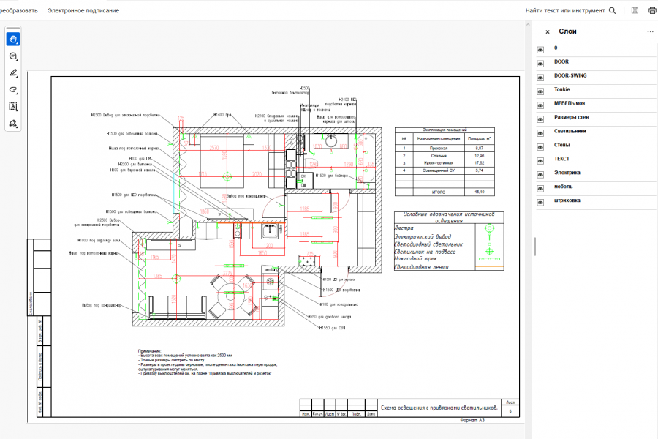Toggle the Размеры стен layer eye
The width and height of the screenshot is (658, 439).
pos(540,119)
